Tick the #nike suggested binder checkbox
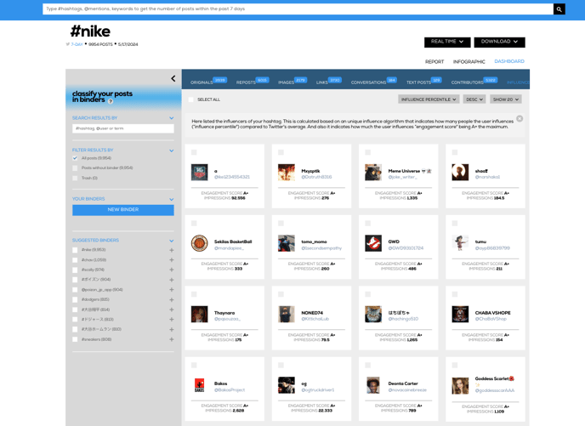Screen dimensions: 585x426 pyautogui.click(x=75, y=250)
